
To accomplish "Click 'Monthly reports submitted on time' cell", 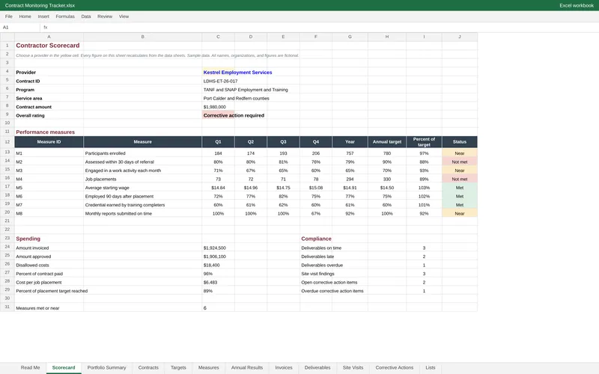I will [x=142, y=213].
